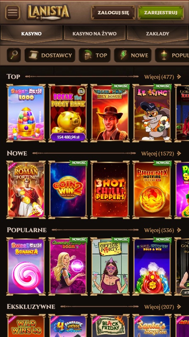Open the hamburger menu icon
The image size is (189, 337).
point(13,13)
